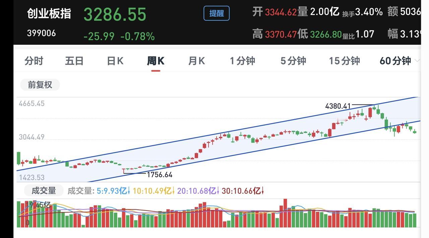Select the 5分钟 timeframe
Screen dimensions: 429x238
(293, 61)
